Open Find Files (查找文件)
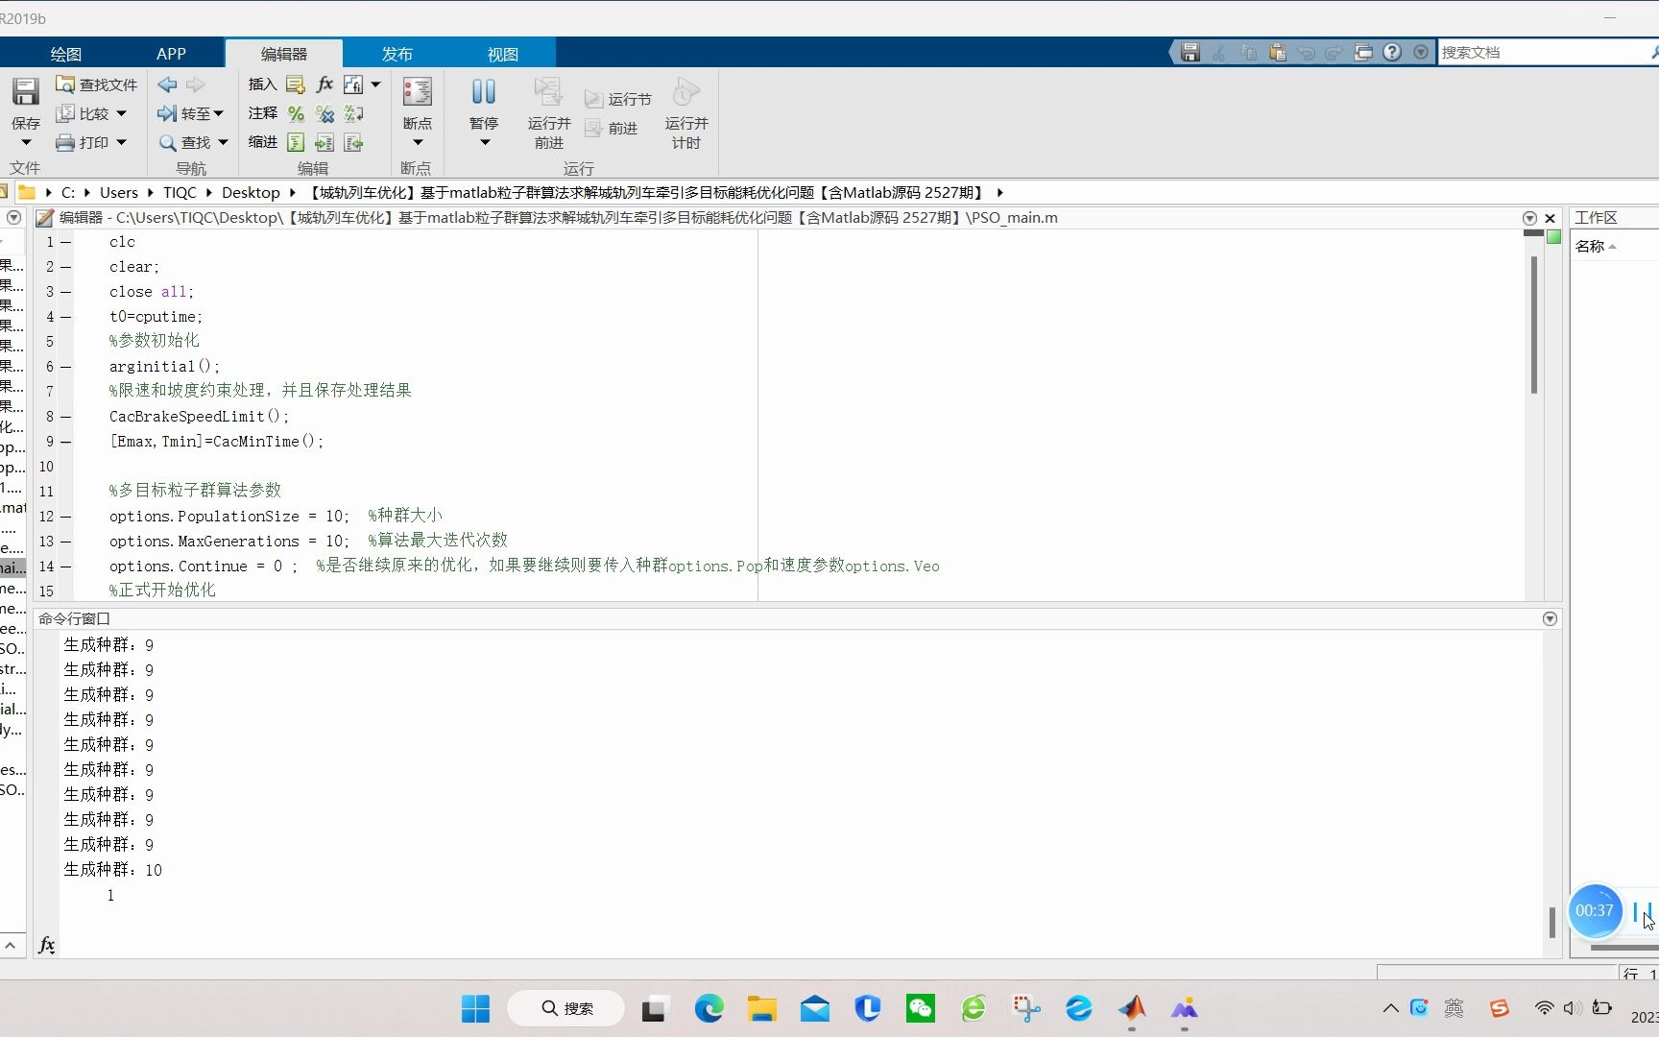Screen dimensions: 1659x1037 96,84
